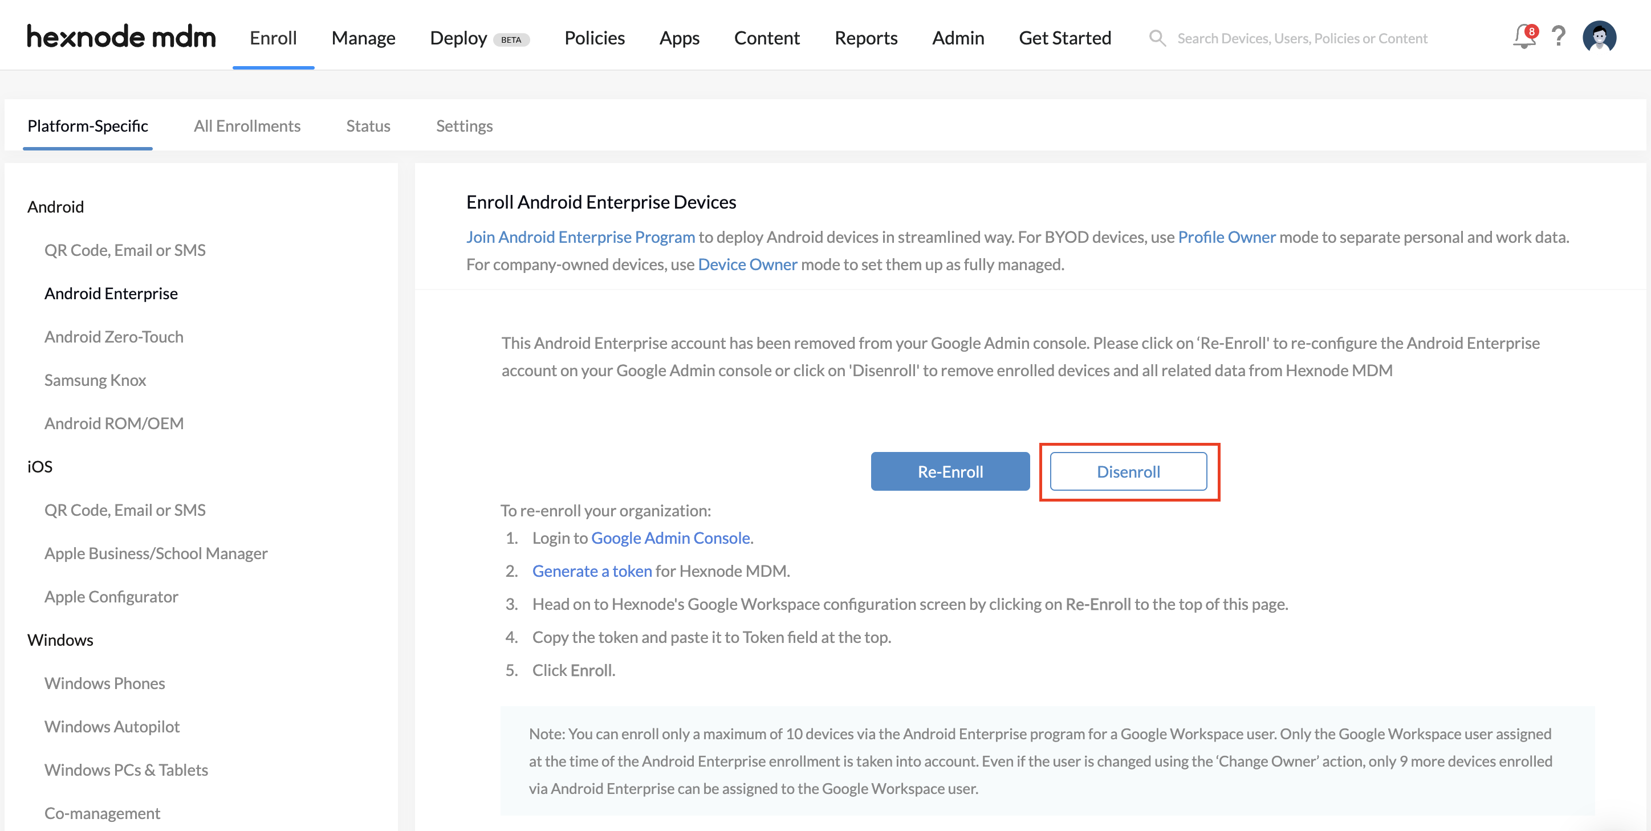This screenshot has height=831, width=1651.
Task: Click the 'Head on to Hexnode's' step
Action: click(x=910, y=604)
